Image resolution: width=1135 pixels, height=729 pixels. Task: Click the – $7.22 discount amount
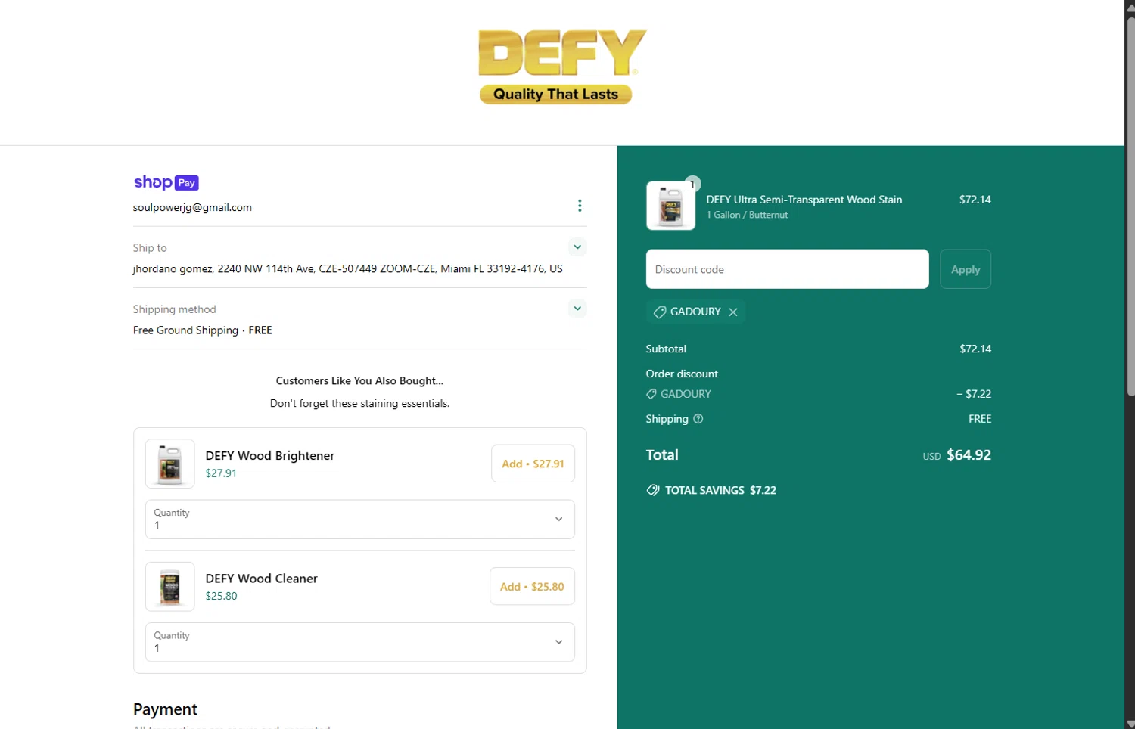coord(974,394)
